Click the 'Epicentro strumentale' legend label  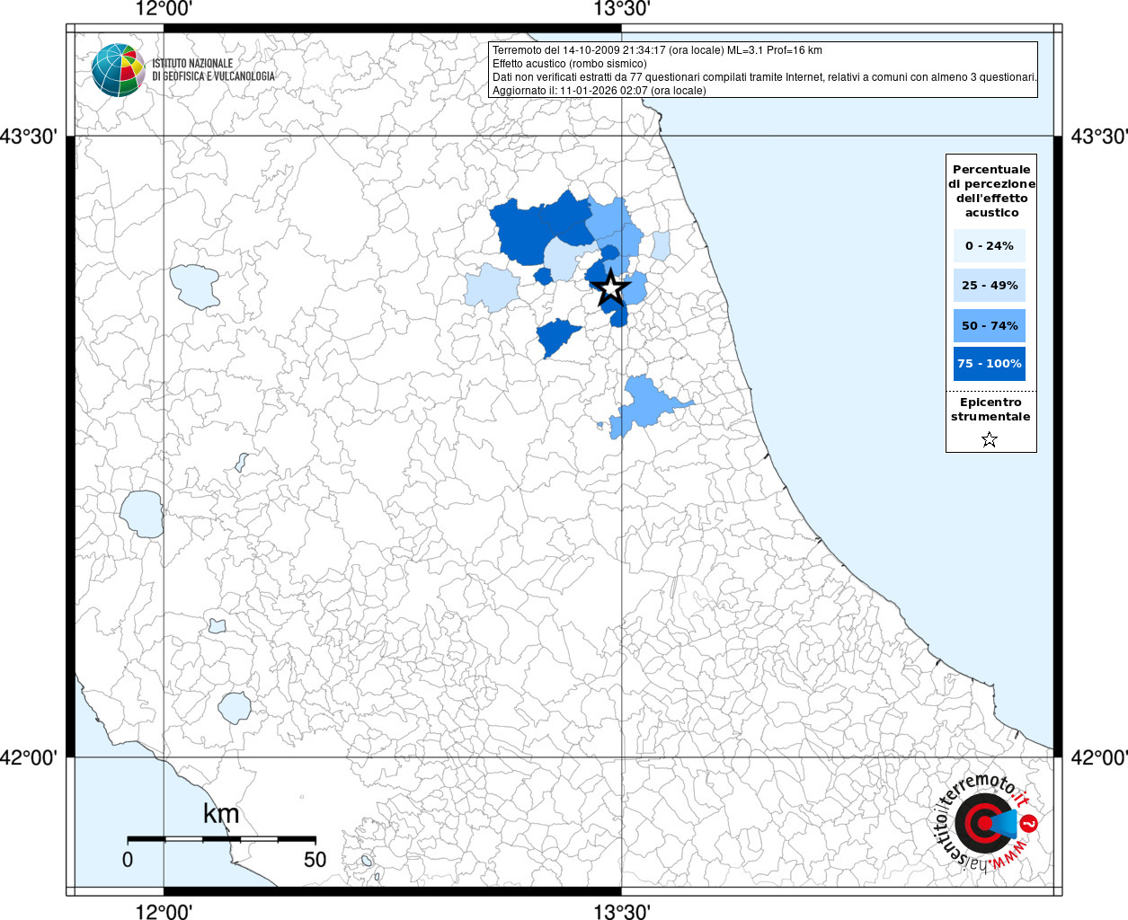pos(990,410)
